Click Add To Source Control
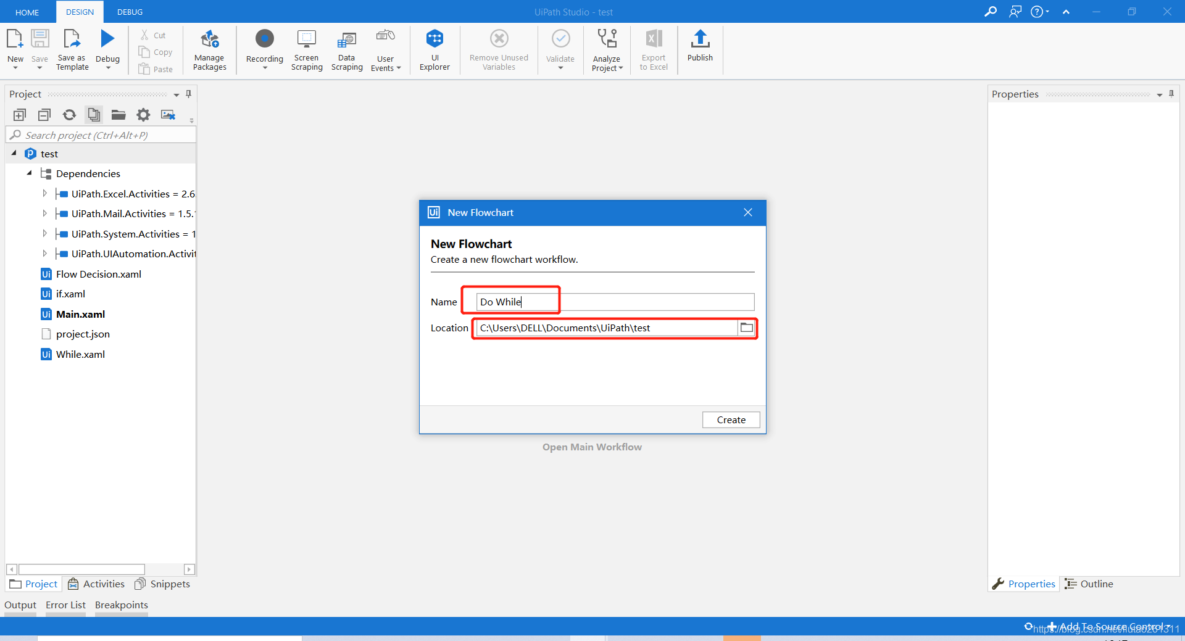 (1108, 626)
